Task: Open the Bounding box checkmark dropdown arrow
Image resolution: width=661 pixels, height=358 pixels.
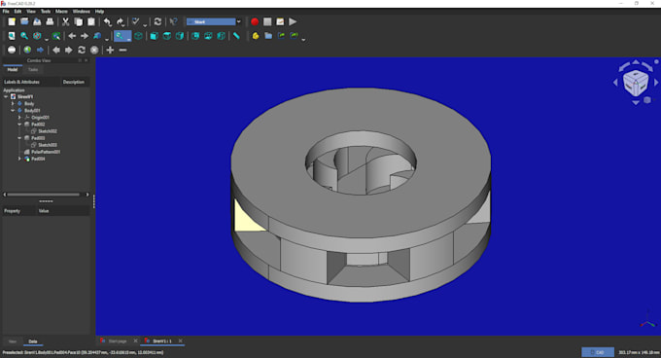Action: pos(145,24)
